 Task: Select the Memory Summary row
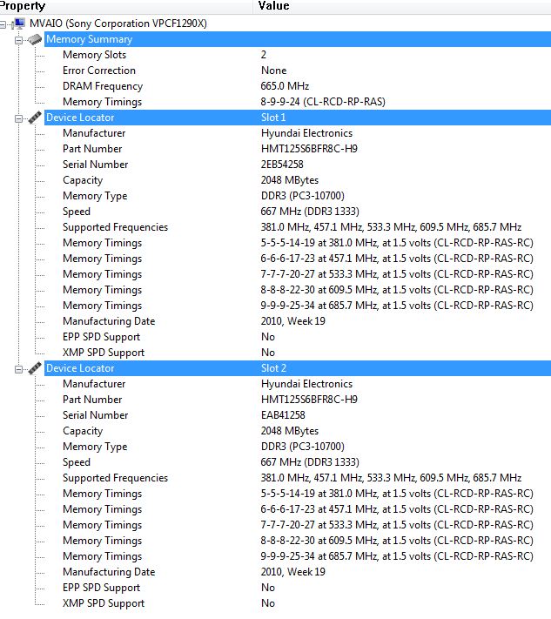[298, 39]
